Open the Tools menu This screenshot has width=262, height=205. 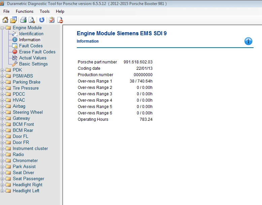coord(44,11)
